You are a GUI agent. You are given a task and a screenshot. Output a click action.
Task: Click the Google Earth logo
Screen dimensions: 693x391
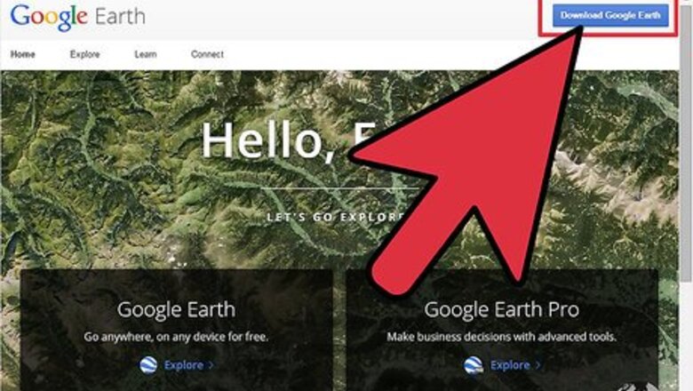[78, 17]
